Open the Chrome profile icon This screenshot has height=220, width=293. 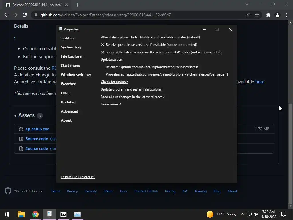(278, 15)
